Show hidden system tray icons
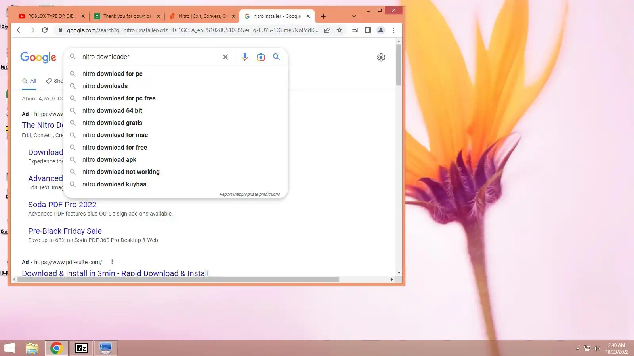Screen dimensions: 634x356 click(x=577, y=348)
